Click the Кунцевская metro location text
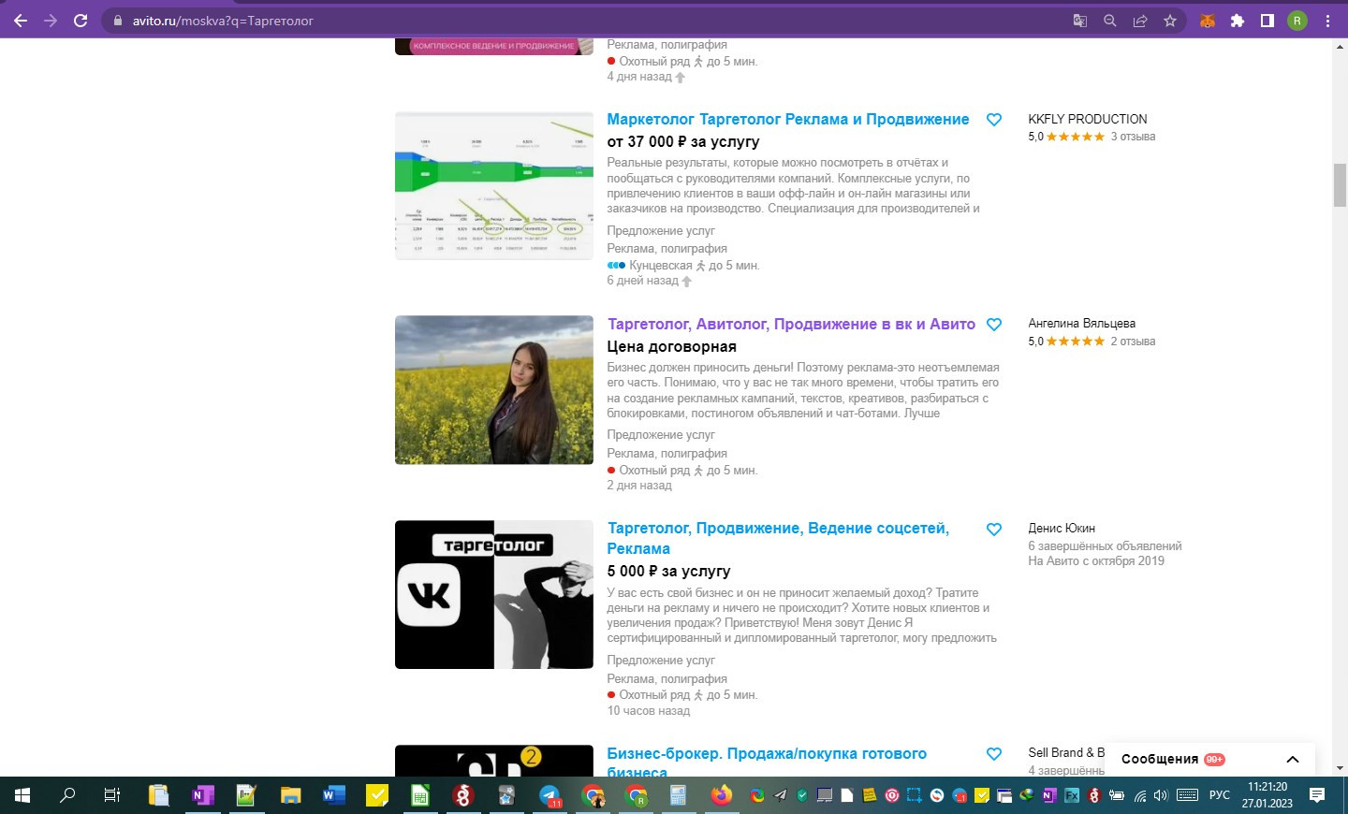Screen dimensions: 1348x814 (660, 266)
